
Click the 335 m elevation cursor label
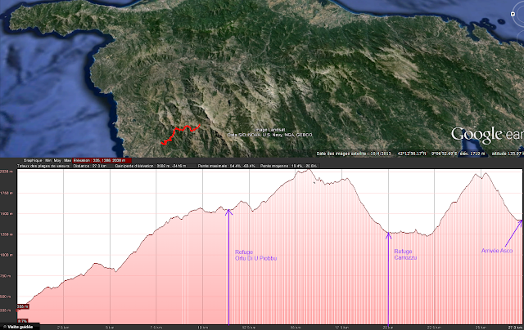(x=23, y=306)
